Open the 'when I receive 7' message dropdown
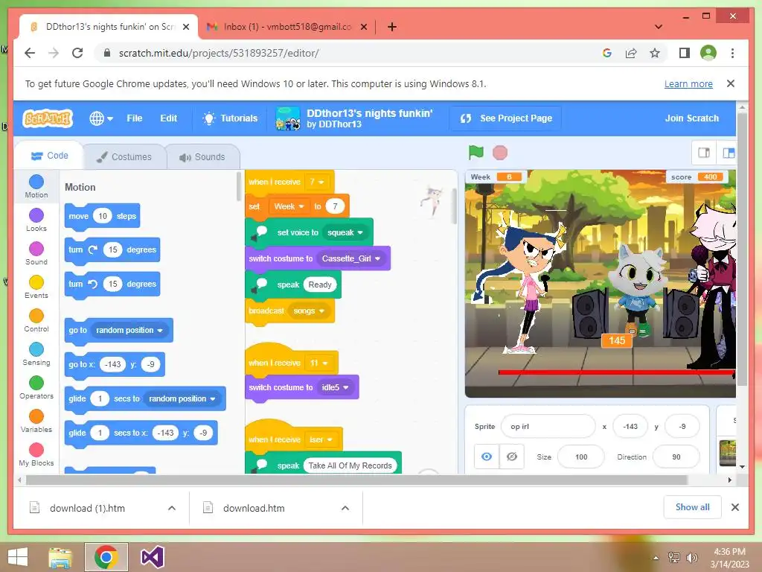 (317, 182)
